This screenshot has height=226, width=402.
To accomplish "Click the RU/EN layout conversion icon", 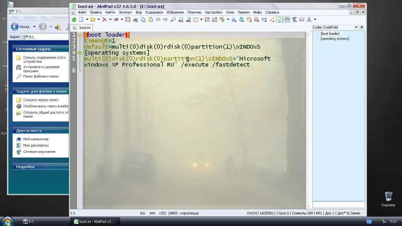I will (207, 19).
